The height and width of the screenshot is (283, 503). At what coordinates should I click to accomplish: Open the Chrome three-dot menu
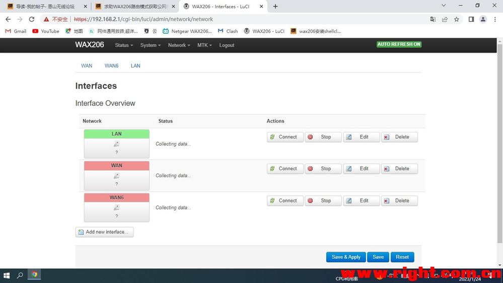pos(495,19)
